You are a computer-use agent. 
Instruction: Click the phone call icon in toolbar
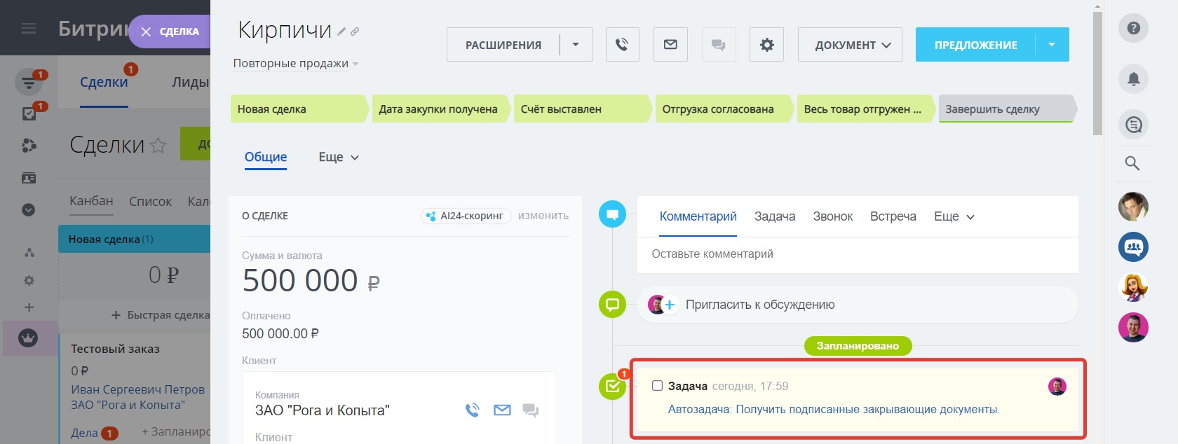click(x=622, y=45)
